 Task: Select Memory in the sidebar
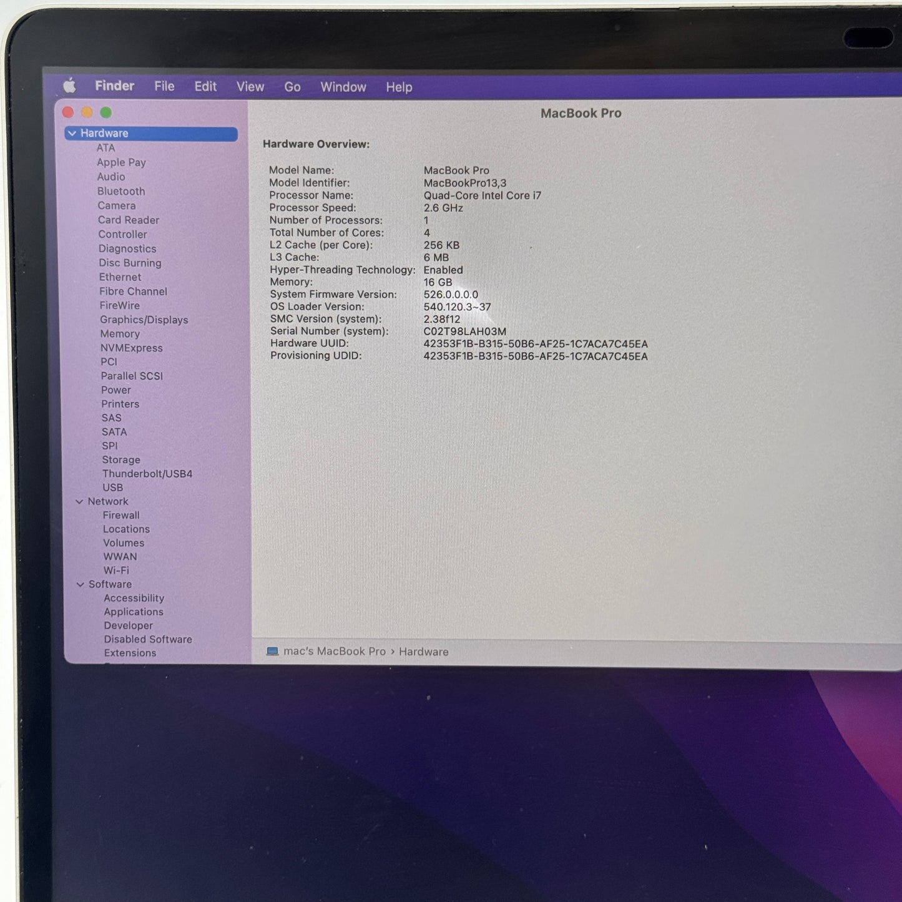pos(120,334)
